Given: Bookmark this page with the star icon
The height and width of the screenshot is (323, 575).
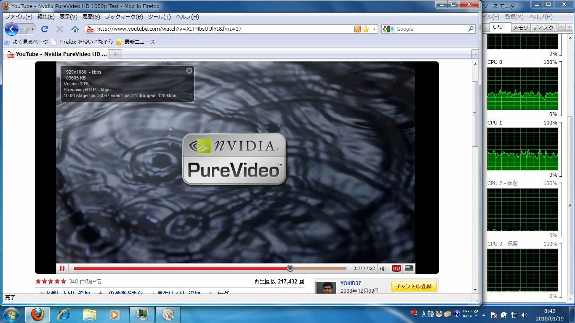Looking at the screenshot, I should [366, 29].
